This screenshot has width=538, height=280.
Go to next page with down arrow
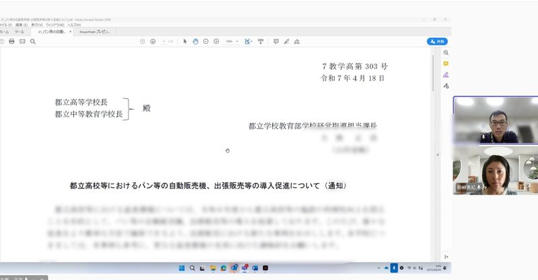[x=153, y=41]
